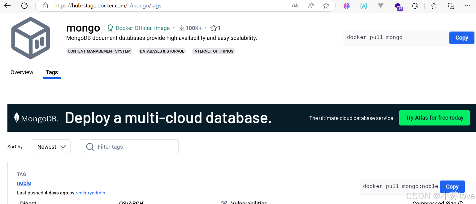Click Try Atlas for free today button

tap(435, 118)
